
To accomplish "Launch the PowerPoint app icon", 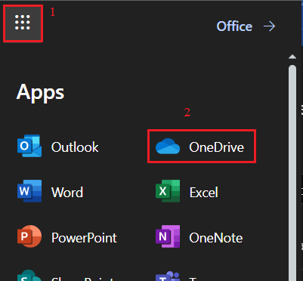I will pos(29,236).
